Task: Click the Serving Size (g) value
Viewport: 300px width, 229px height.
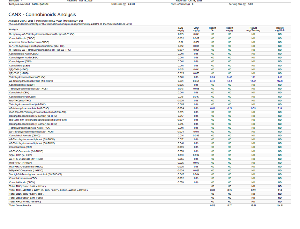Action: (x=250, y=4)
